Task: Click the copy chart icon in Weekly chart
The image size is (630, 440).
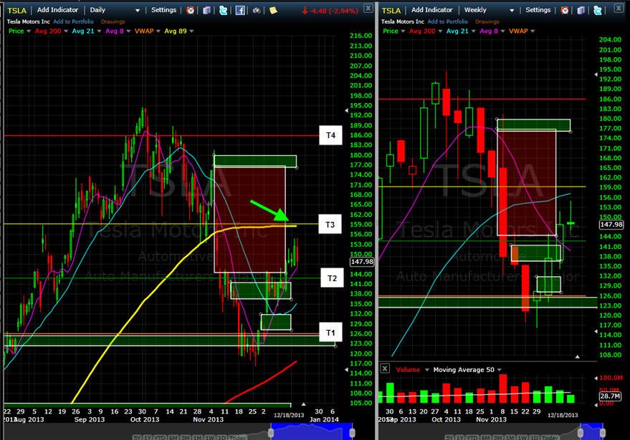Action: [x=581, y=10]
